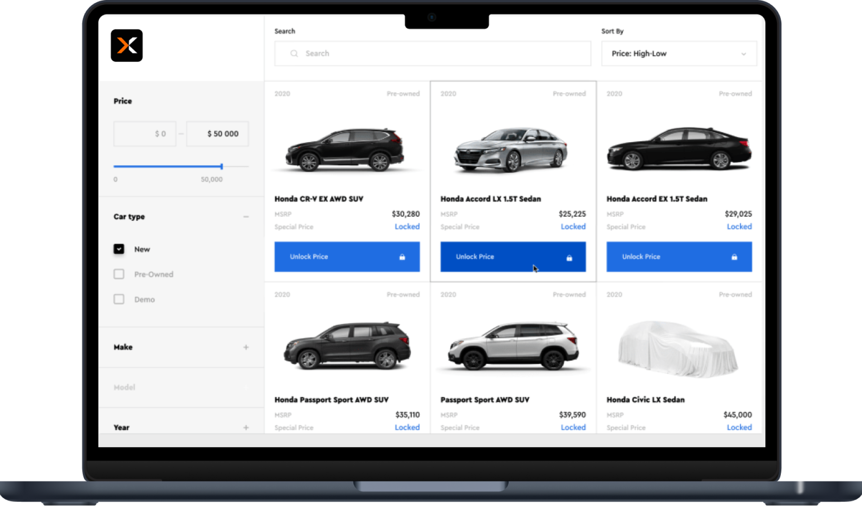This screenshot has height=506, width=862.
Task: Unlock price for Honda CR-V EX AWD SUV
Action: tap(347, 257)
